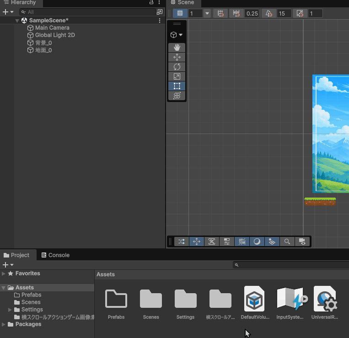Screen dimensions: 349x338
Task: Open the Scenes folder thumbnail
Action: (x=150, y=299)
